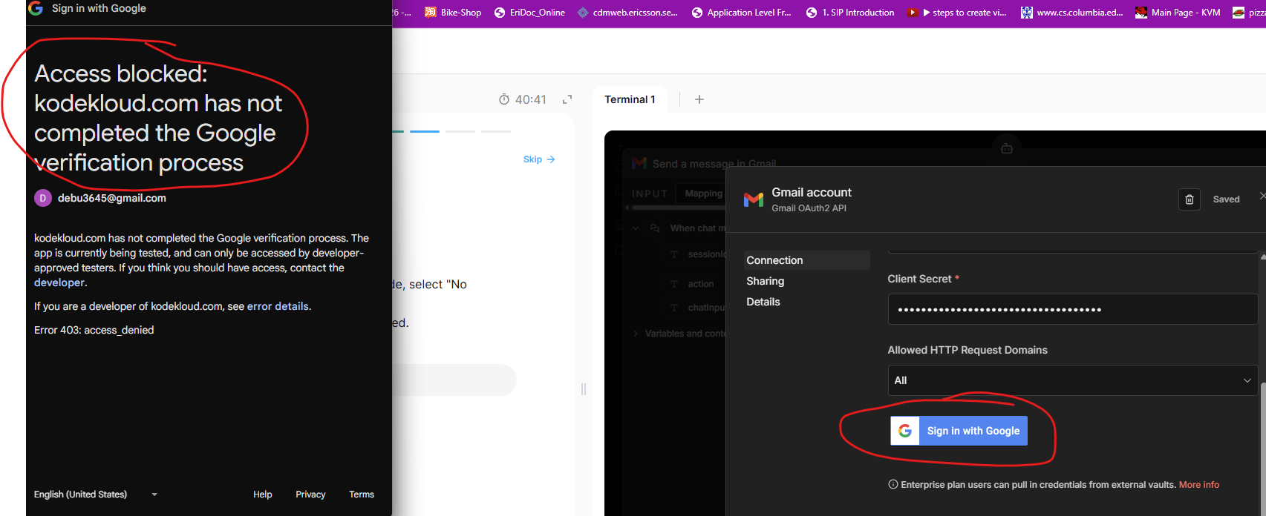This screenshot has width=1266, height=516.
Task: Open the Allowed HTTP Request Domains dropdown
Action: coord(1073,380)
